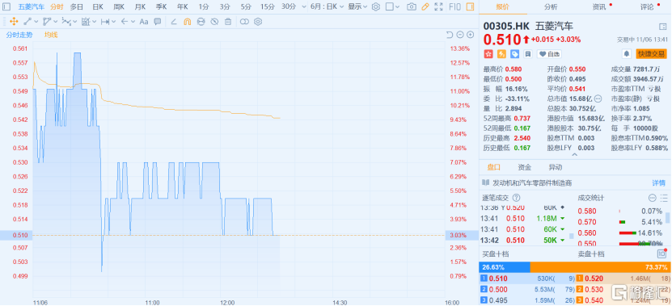Open 详情 industry details link
The width and height of the screenshot is (672, 306).
click(659, 182)
